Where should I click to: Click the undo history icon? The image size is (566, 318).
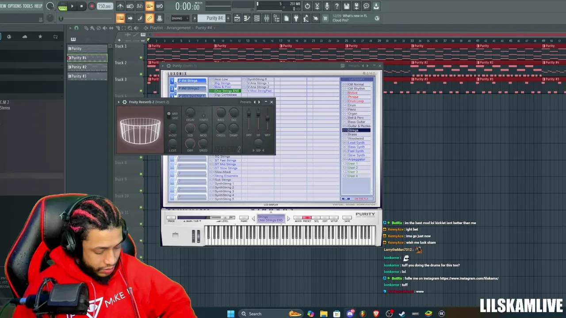[x=307, y=6]
